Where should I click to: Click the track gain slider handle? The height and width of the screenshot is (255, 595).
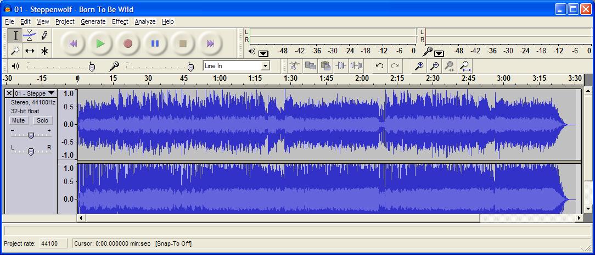click(x=31, y=135)
